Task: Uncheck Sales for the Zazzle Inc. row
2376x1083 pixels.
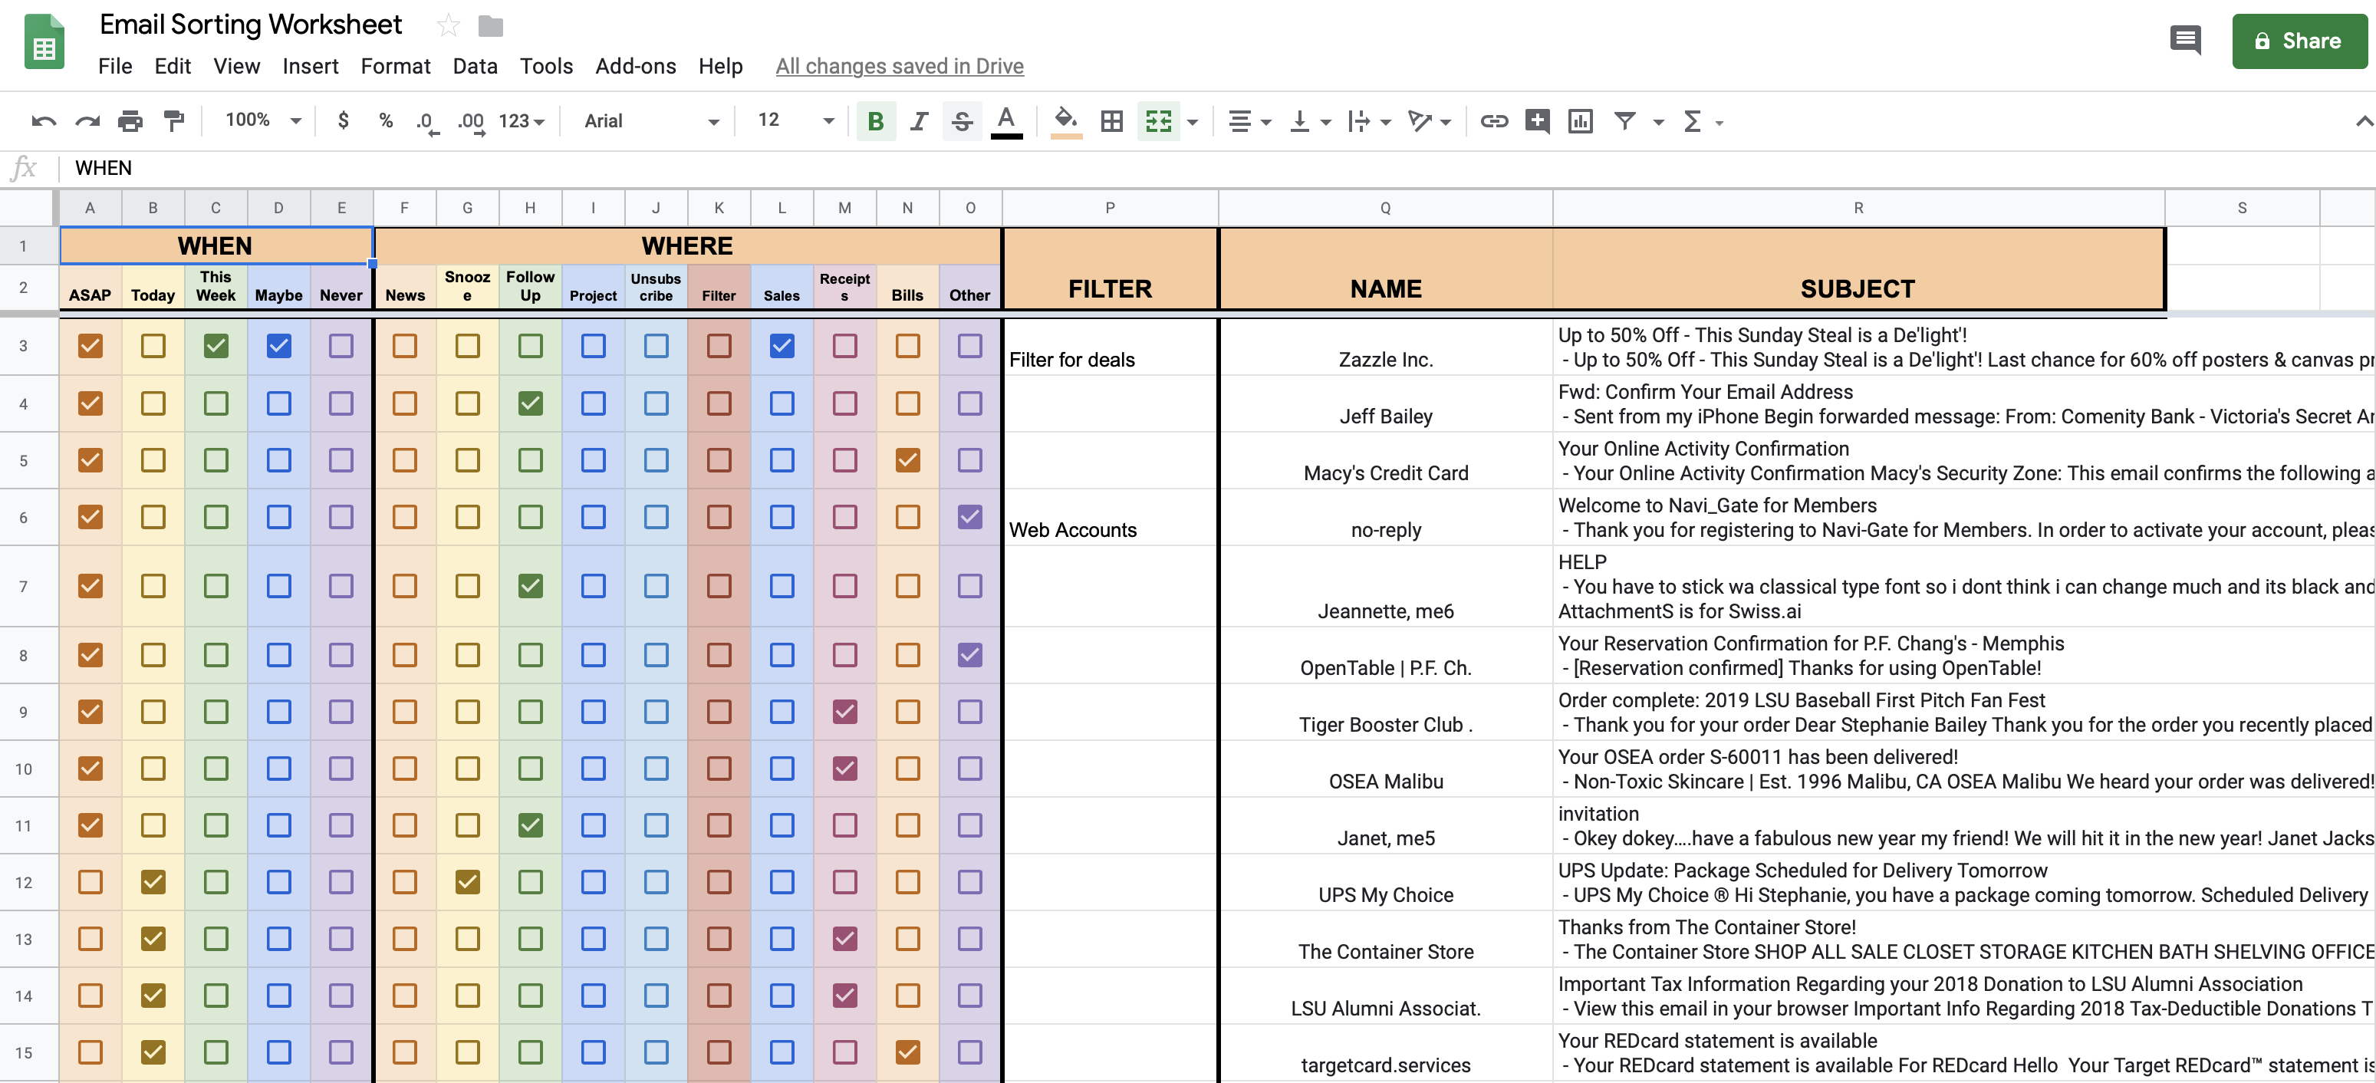Action: (782, 346)
